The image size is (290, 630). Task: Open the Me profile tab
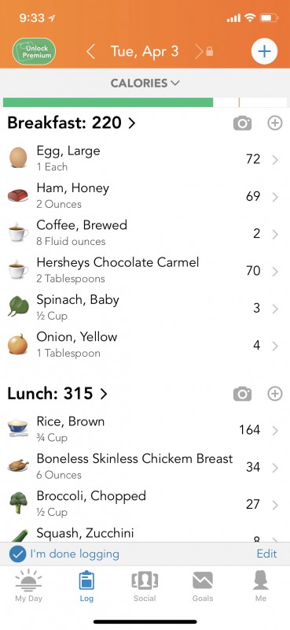pos(261,586)
